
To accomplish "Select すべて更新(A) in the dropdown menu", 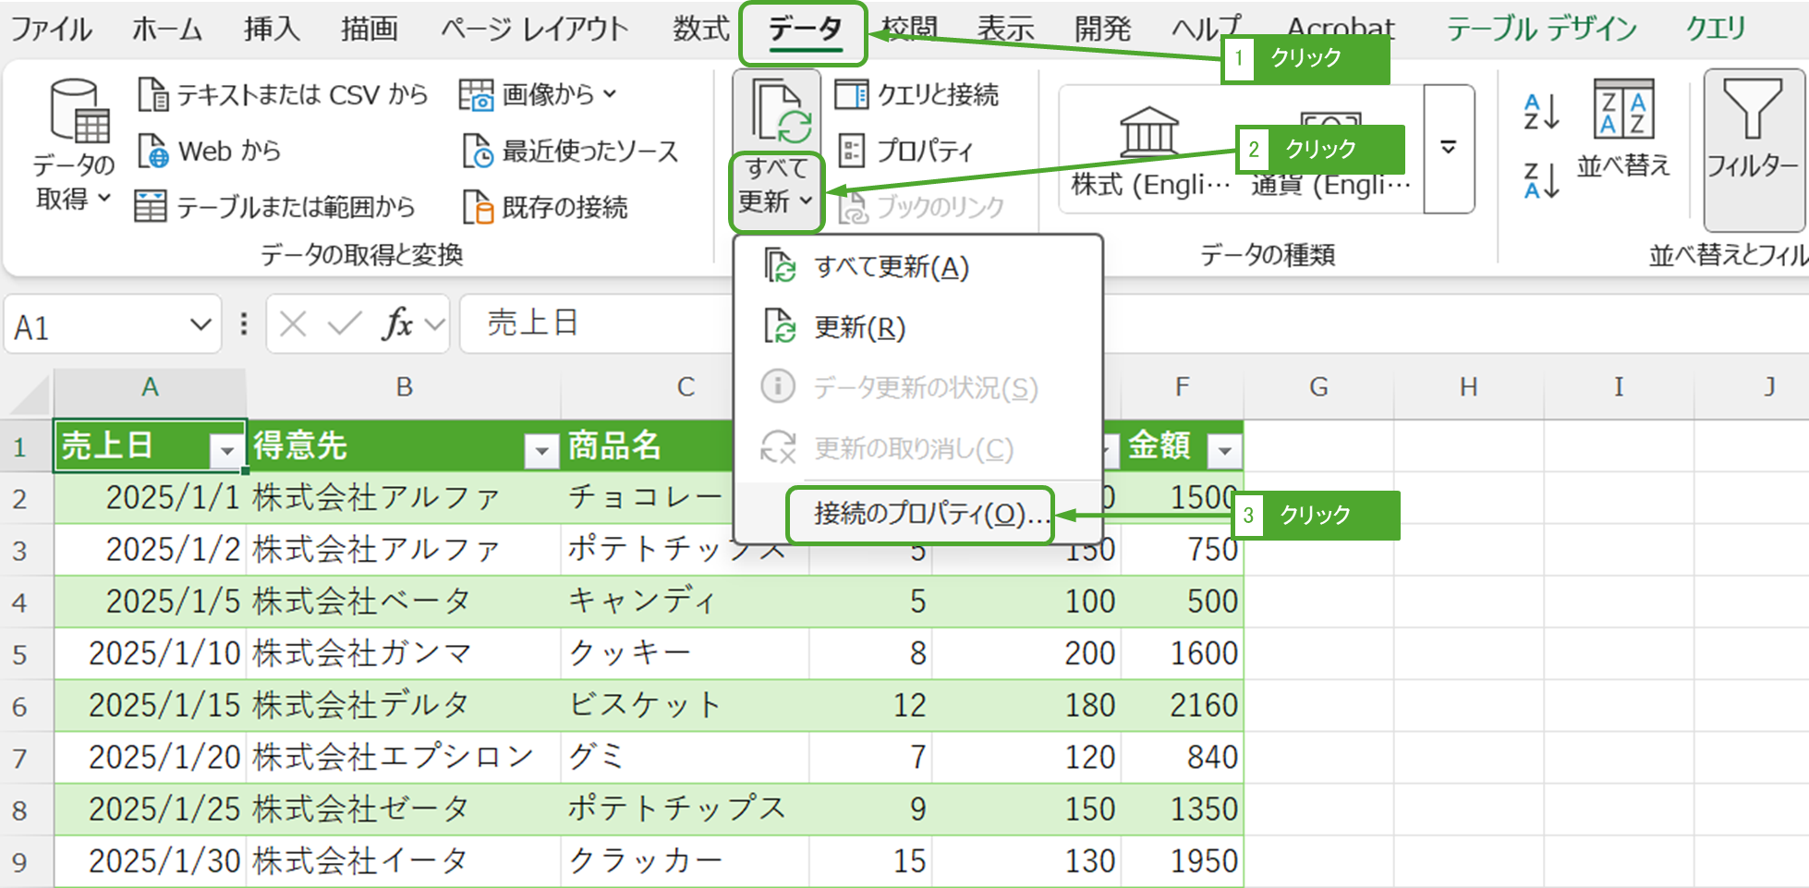I will (x=891, y=268).
